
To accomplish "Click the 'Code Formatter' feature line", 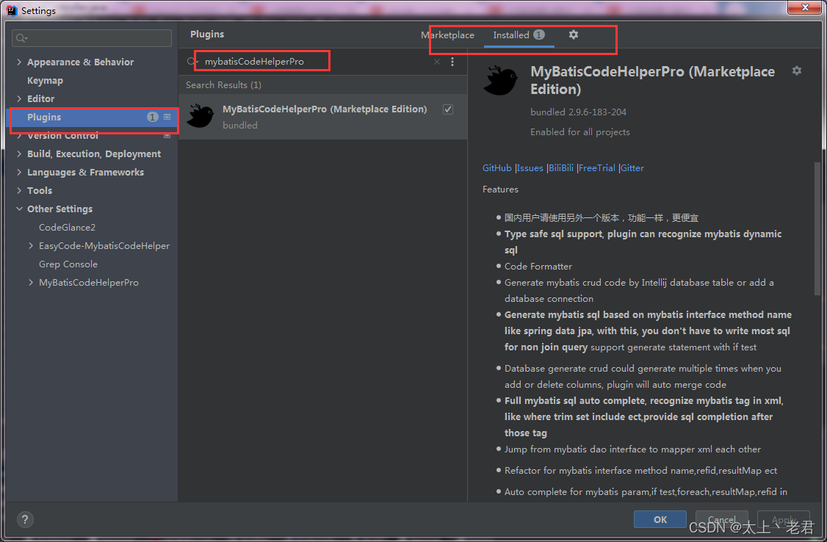I will point(538,267).
